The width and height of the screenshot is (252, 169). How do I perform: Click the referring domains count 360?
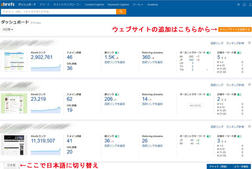(x=146, y=57)
